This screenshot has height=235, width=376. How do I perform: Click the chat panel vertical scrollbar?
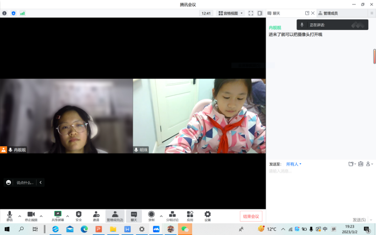374,56
